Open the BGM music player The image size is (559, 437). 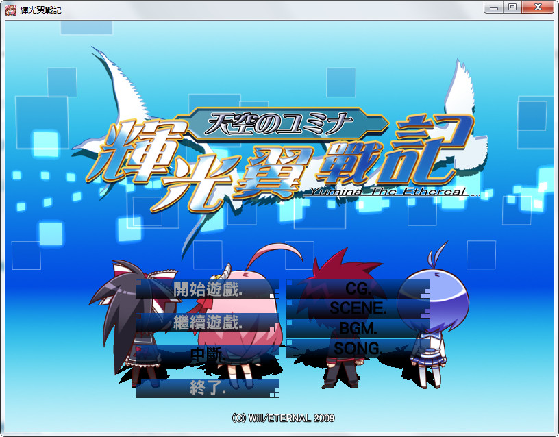pyautogui.click(x=358, y=329)
